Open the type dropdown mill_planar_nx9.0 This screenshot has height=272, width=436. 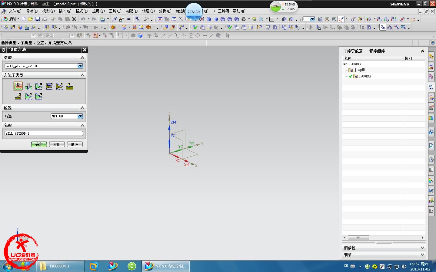pyautogui.click(x=80, y=66)
